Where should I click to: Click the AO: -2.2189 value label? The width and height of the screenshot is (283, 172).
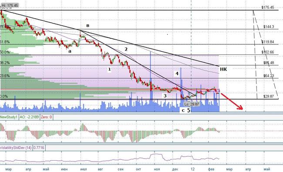(29, 117)
